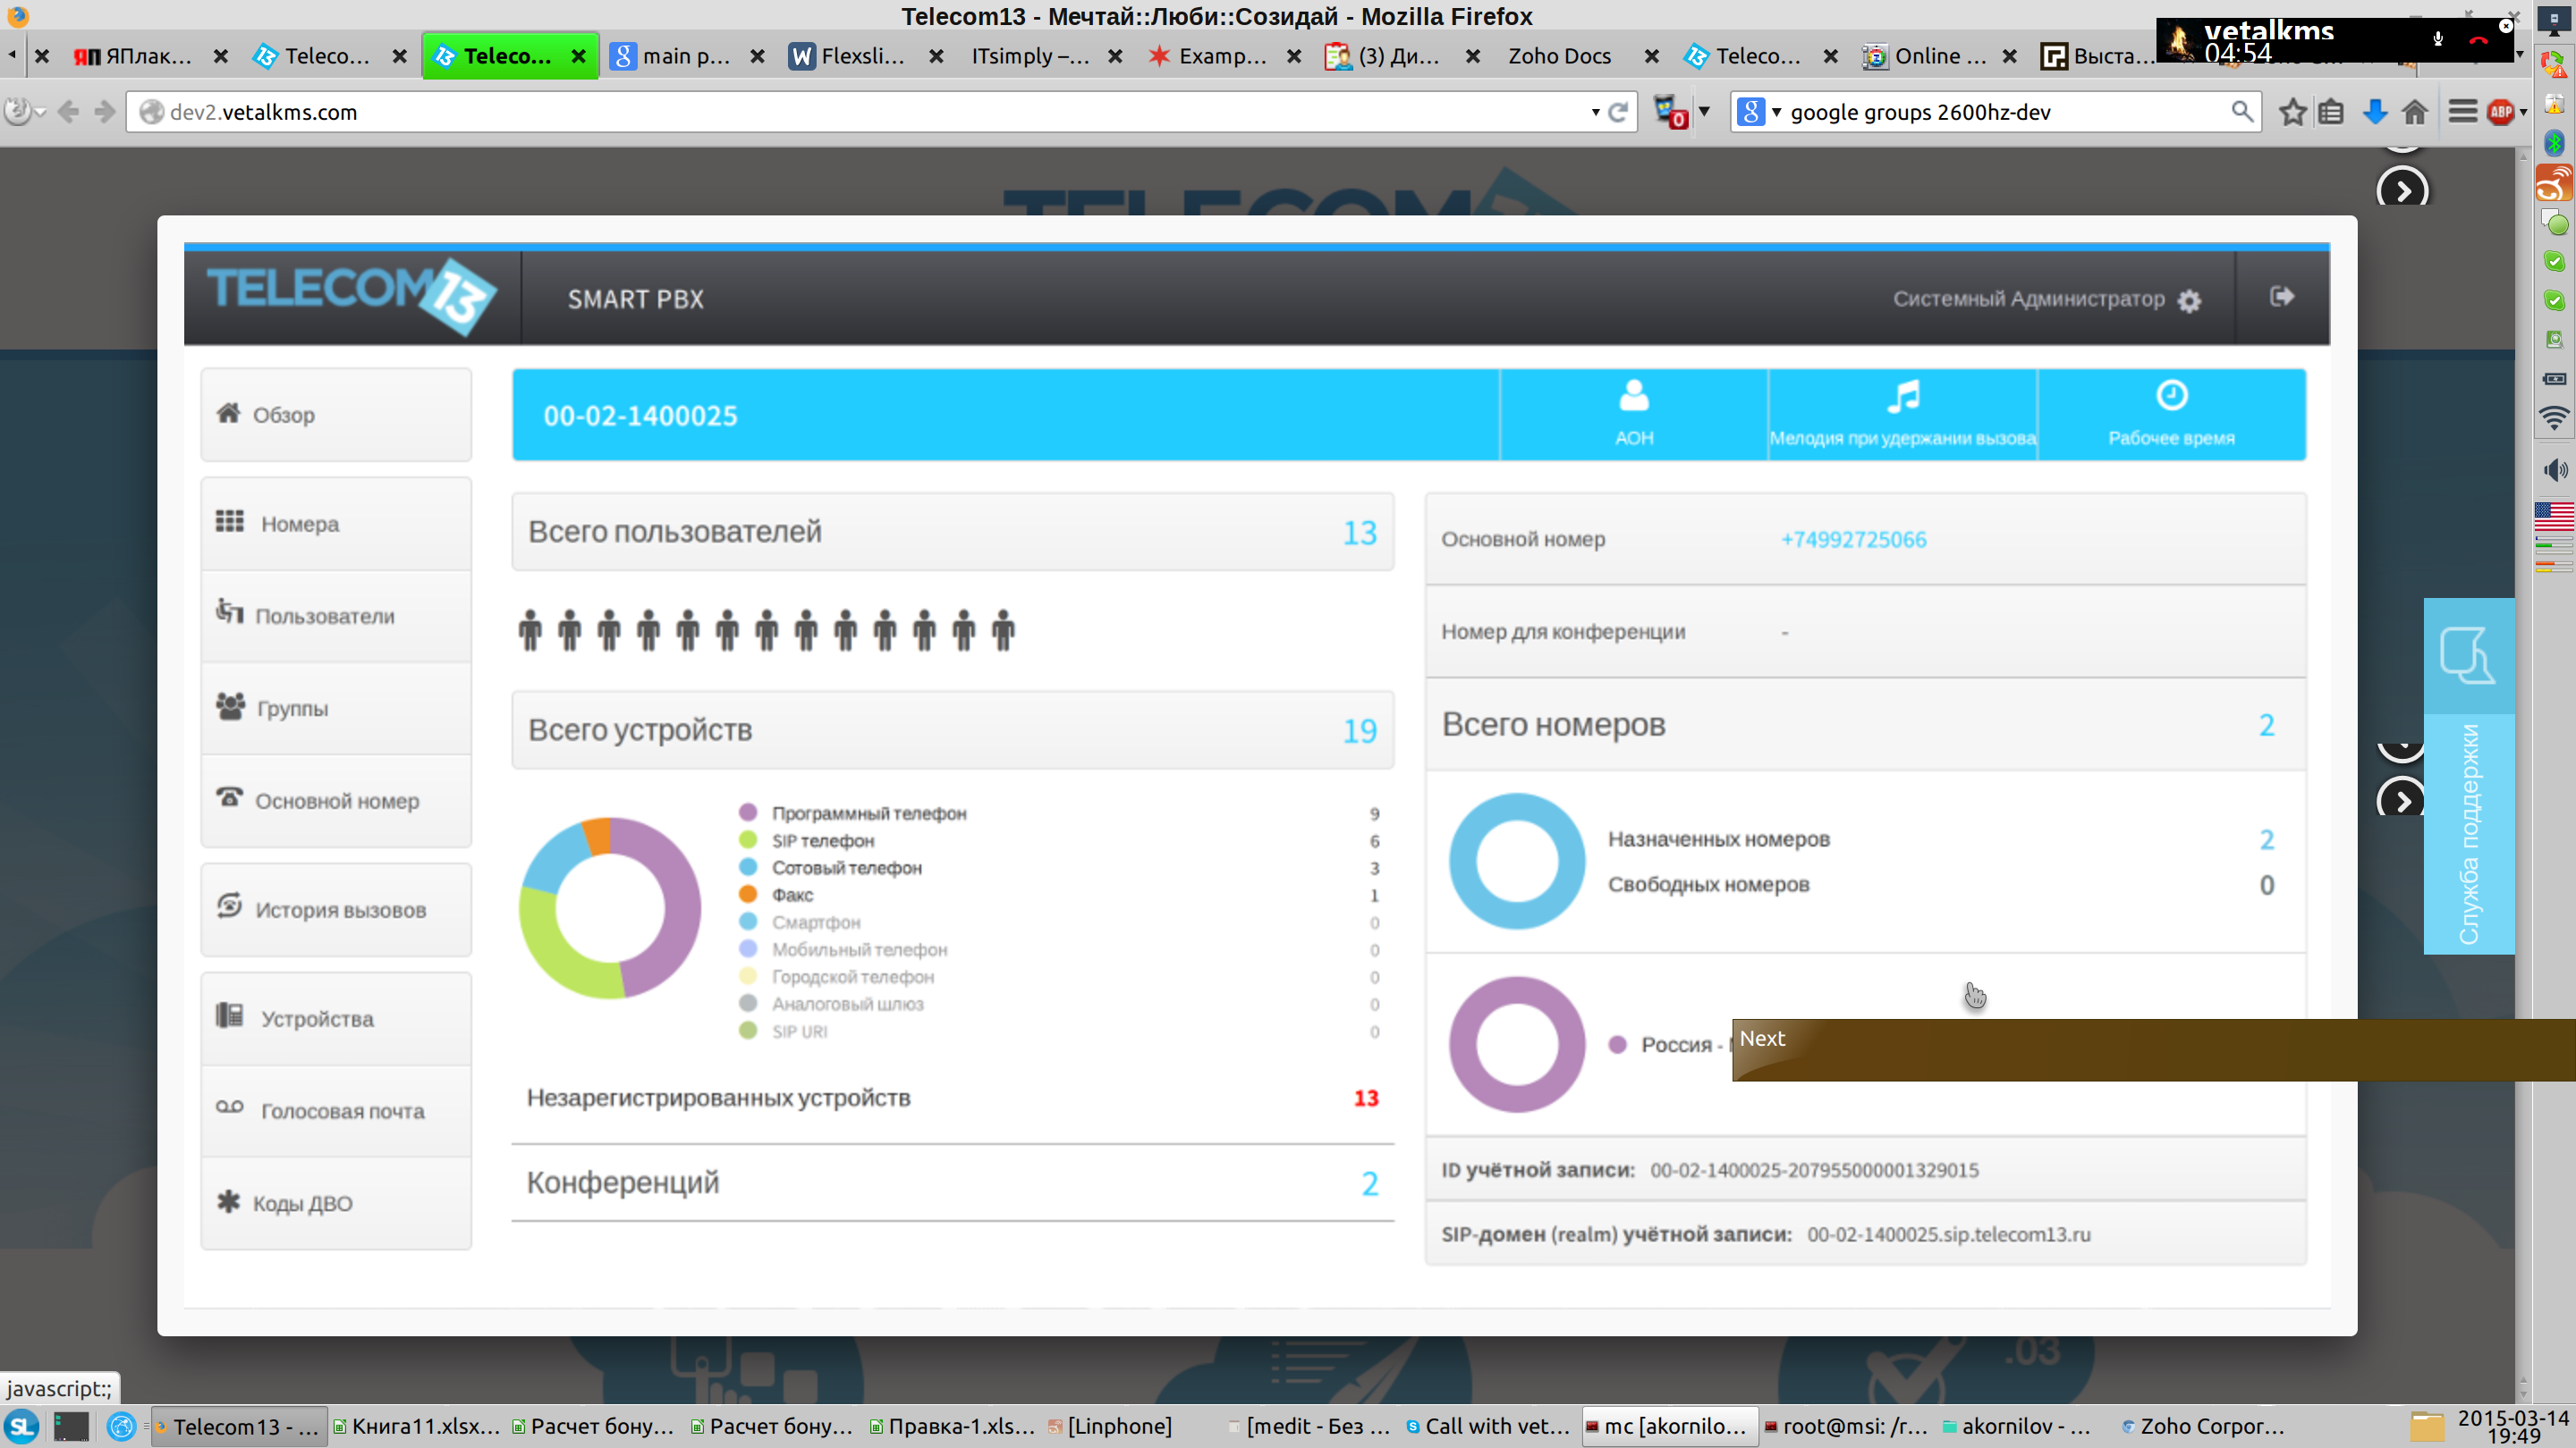Open Основной номер main number page
This screenshot has height=1448, width=2576.
click(336, 801)
